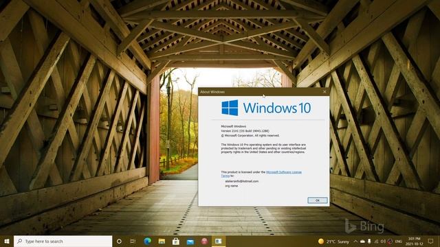Open the 21°C Sunny weather widget
Screen dimensions: 440x247
coord(333,242)
